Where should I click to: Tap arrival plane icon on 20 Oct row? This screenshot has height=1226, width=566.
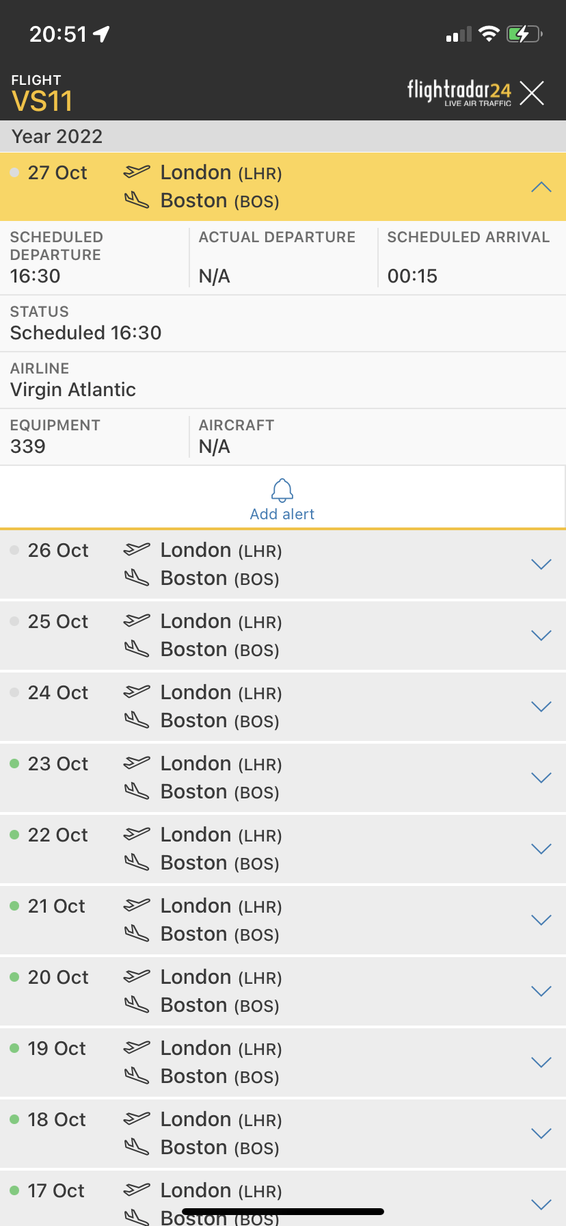(137, 1004)
